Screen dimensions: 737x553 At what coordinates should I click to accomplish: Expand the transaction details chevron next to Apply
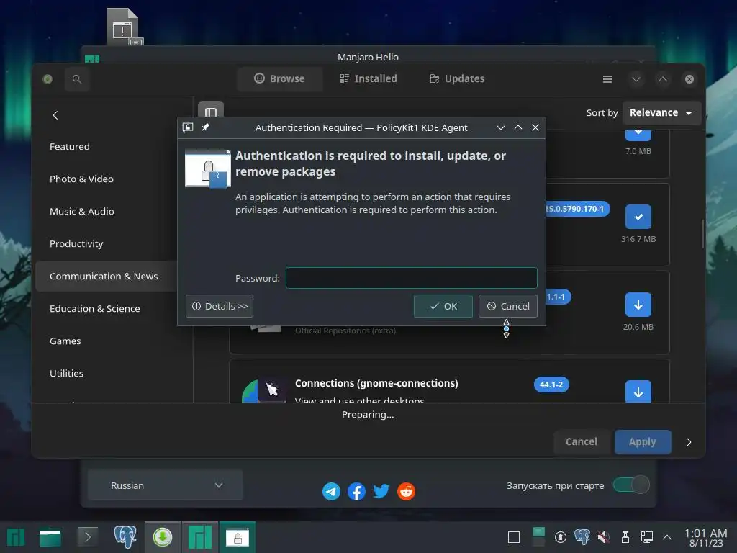pos(689,442)
